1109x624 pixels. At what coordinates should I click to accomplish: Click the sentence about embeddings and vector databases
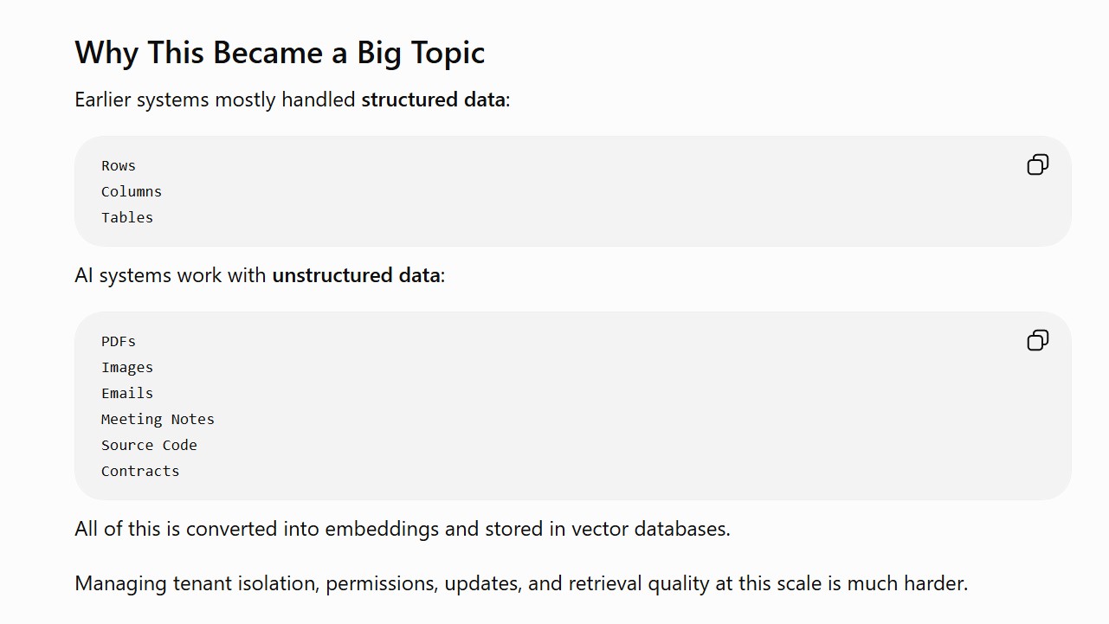coord(403,529)
